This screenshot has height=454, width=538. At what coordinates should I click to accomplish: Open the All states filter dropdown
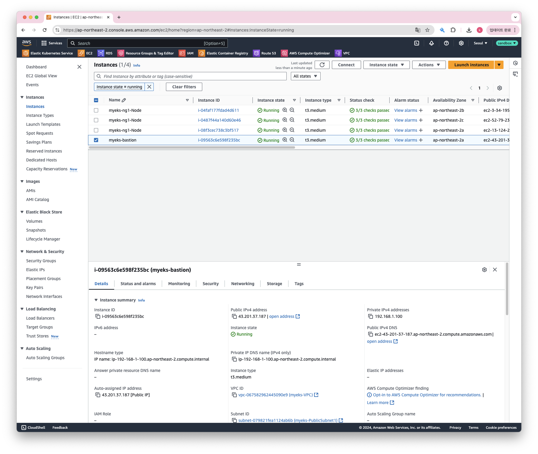click(x=305, y=76)
